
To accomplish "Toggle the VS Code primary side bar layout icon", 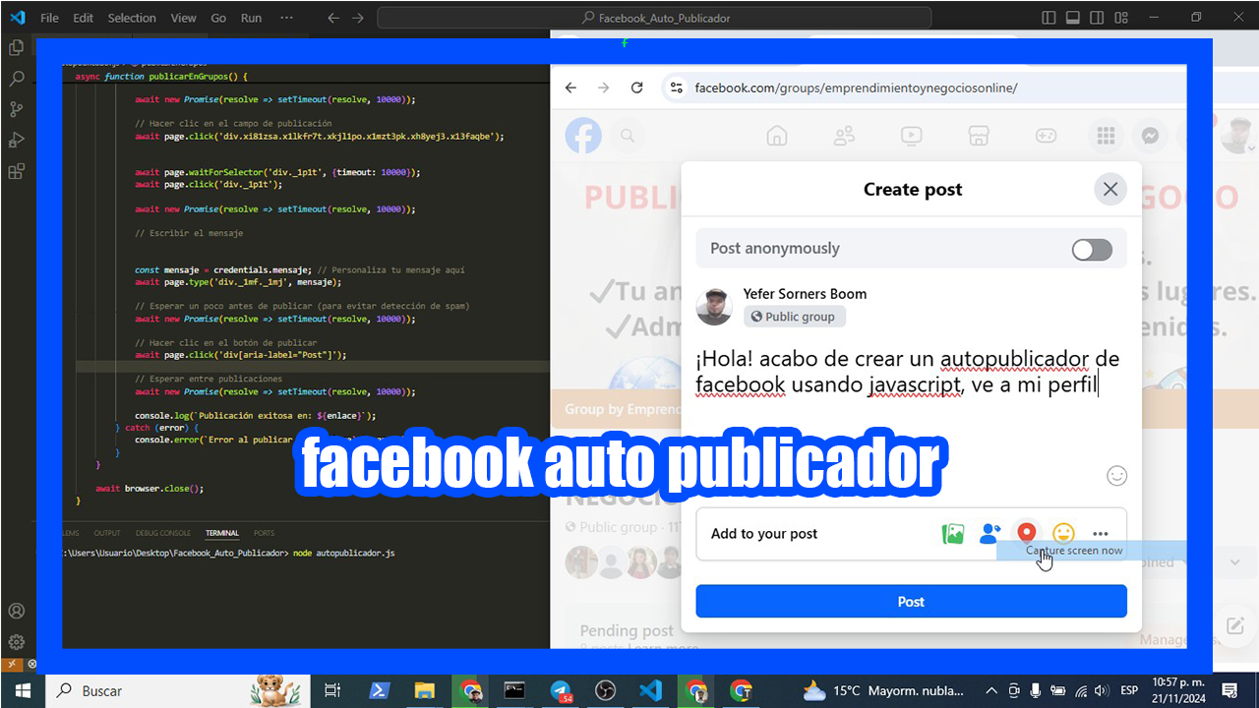I will coord(1049,18).
